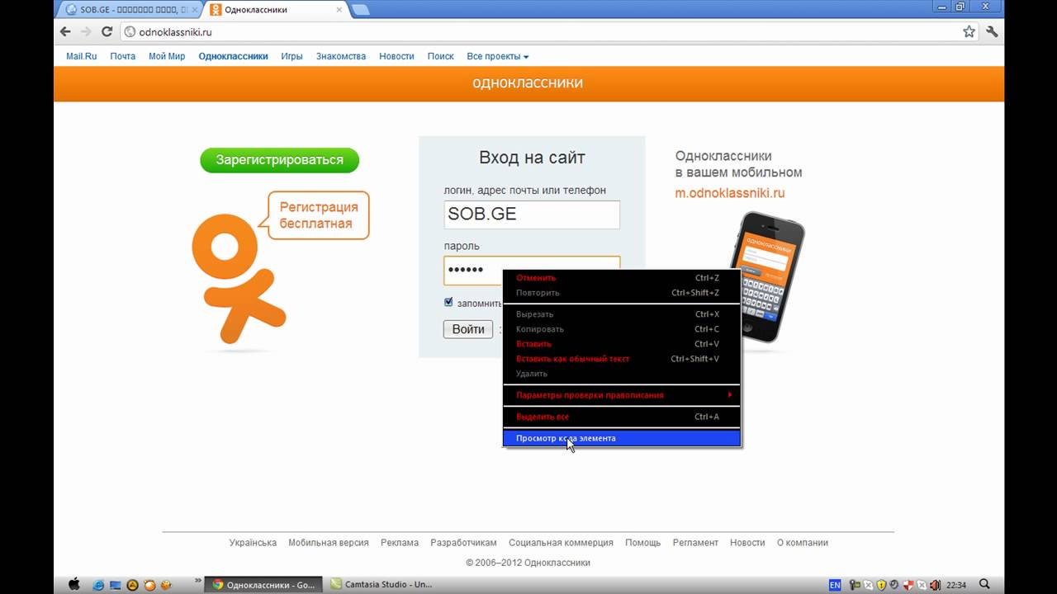Toggle the запомнить remember-me checkbox

448,302
